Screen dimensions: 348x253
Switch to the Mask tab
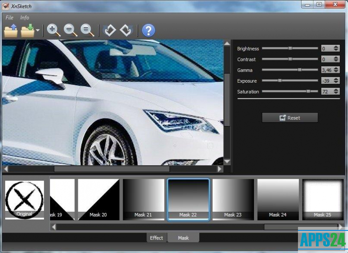(183, 238)
